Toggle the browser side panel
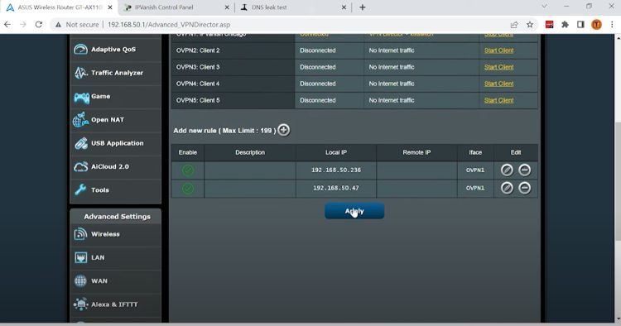This screenshot has width=621, height=326. coord(580,25)
